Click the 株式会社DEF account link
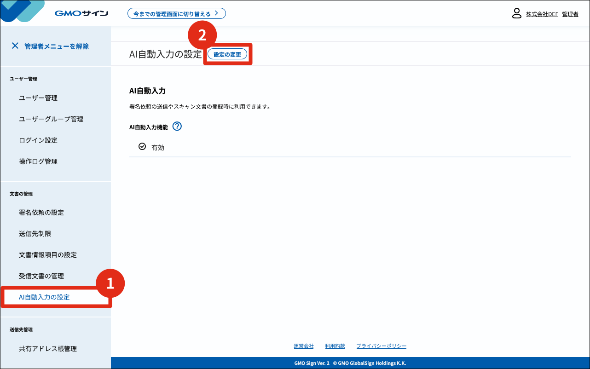This screenshot has width=590, height=369. [x=542, y=14]
